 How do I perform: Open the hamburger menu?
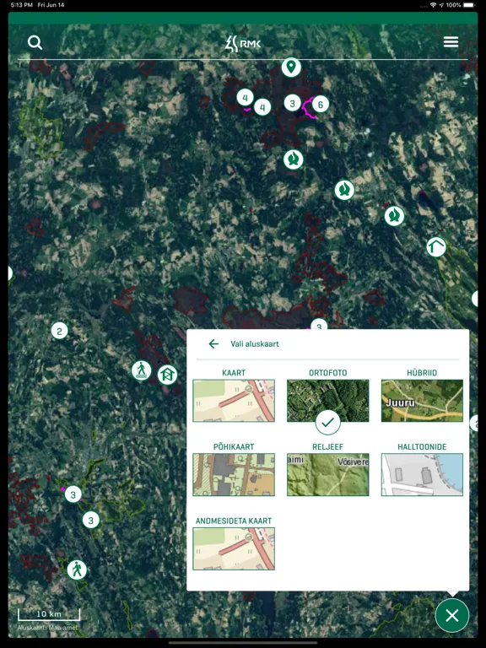pyautogui.click(x=451, y=41)
